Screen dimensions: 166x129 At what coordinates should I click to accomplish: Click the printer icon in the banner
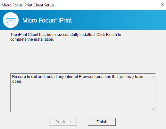point(11,20)
